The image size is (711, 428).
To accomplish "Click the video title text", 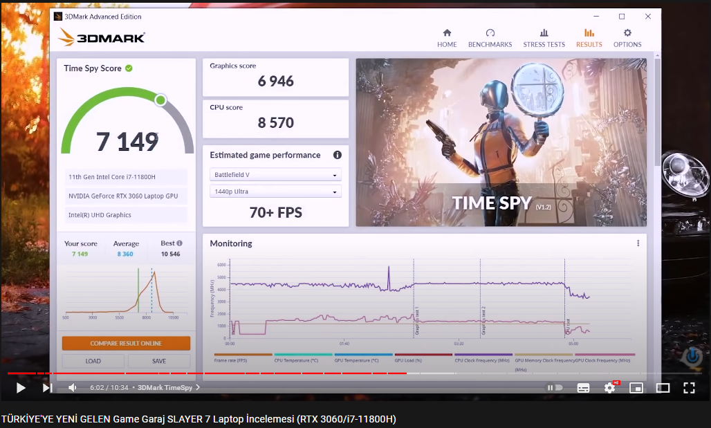I will tap(198, 419).
